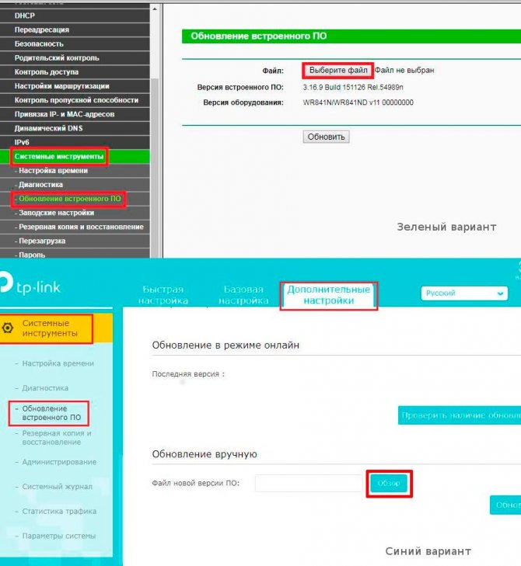Click the Обновить button
The height and width of the screenshot is (566, 521).
point(326,137)
